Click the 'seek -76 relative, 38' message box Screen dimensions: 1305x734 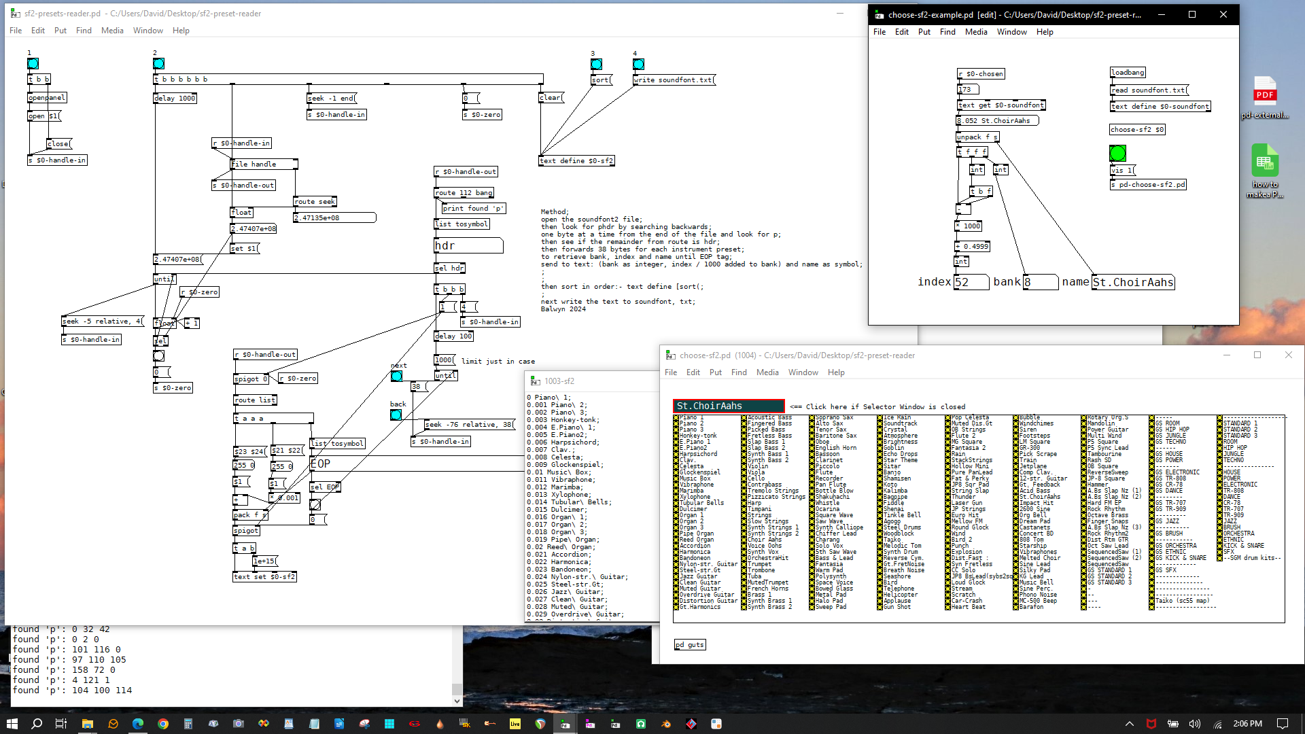pos(470,425)
